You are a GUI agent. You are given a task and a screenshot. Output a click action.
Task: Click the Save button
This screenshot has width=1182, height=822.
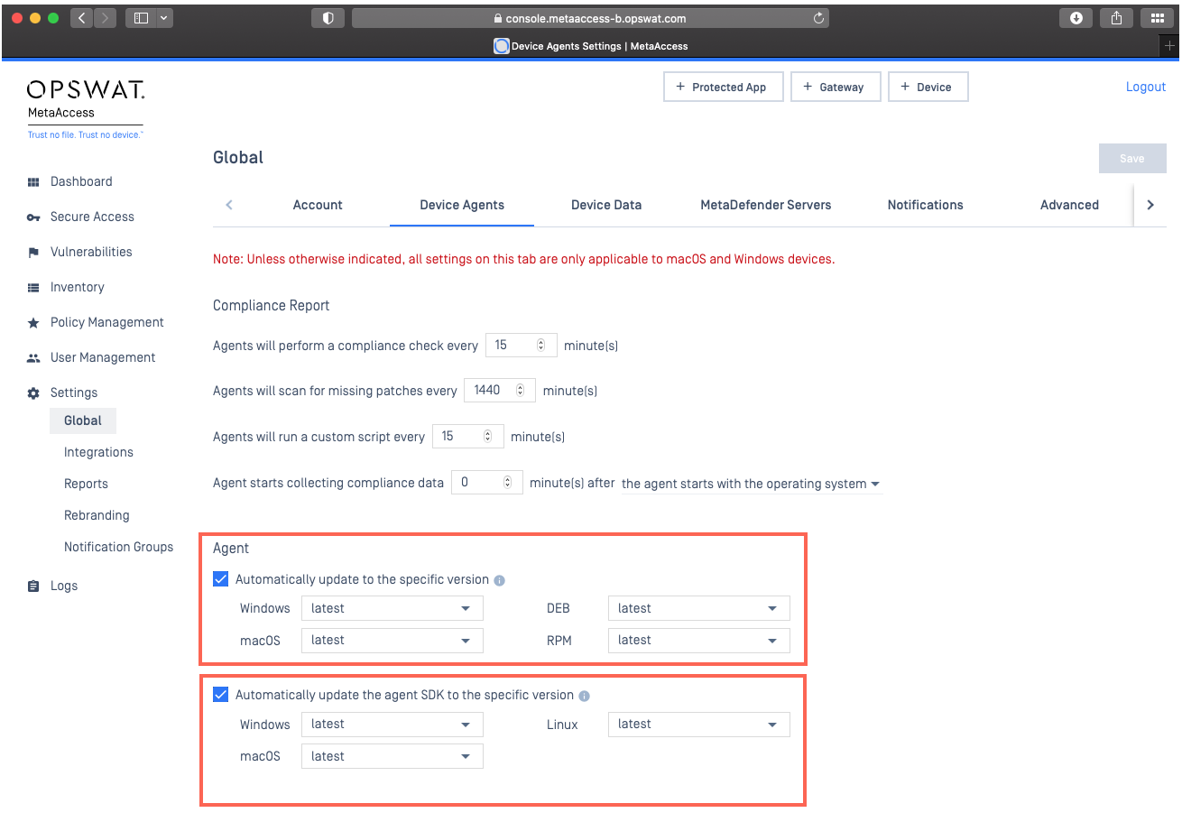point(1132,158)
